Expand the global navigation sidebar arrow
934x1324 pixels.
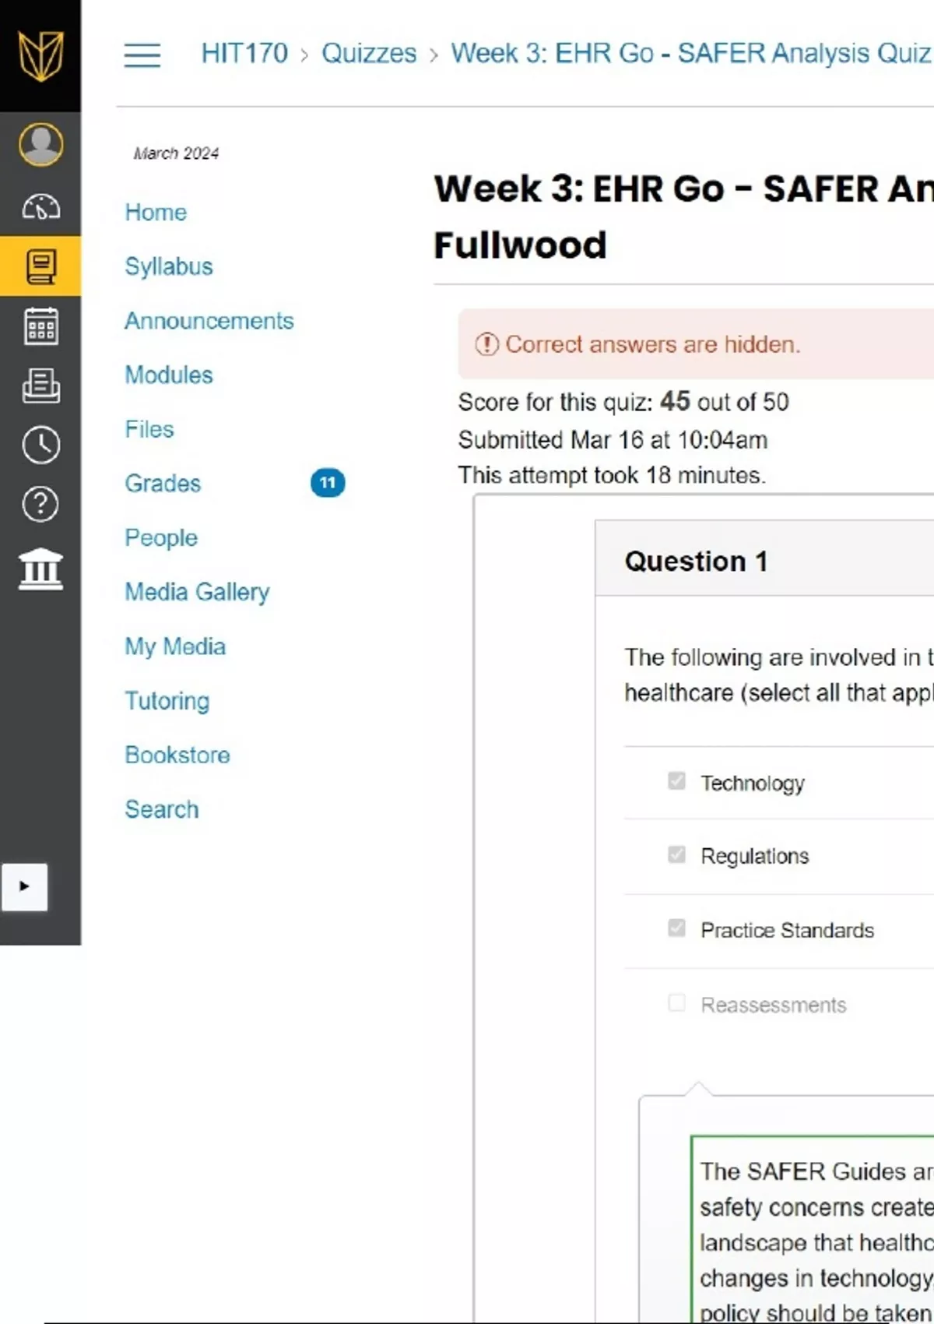click(25, 886)
